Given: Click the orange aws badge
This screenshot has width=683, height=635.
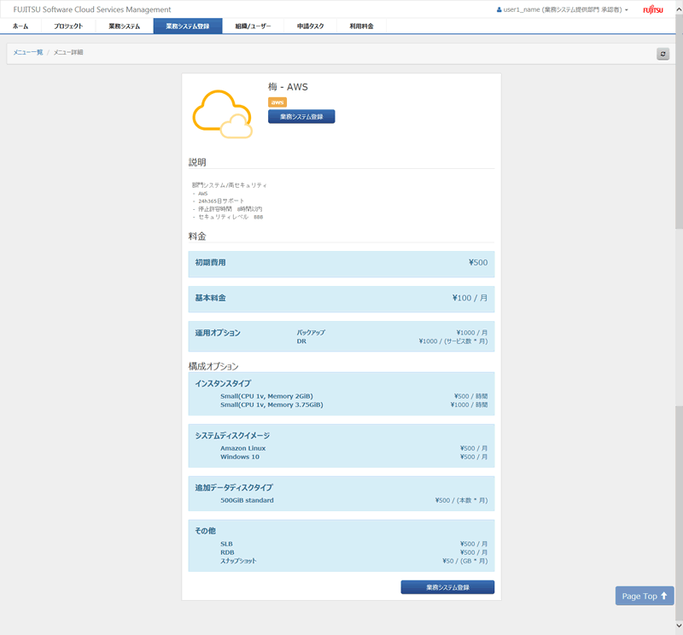Looking at the screenshot, I should 277,102.
